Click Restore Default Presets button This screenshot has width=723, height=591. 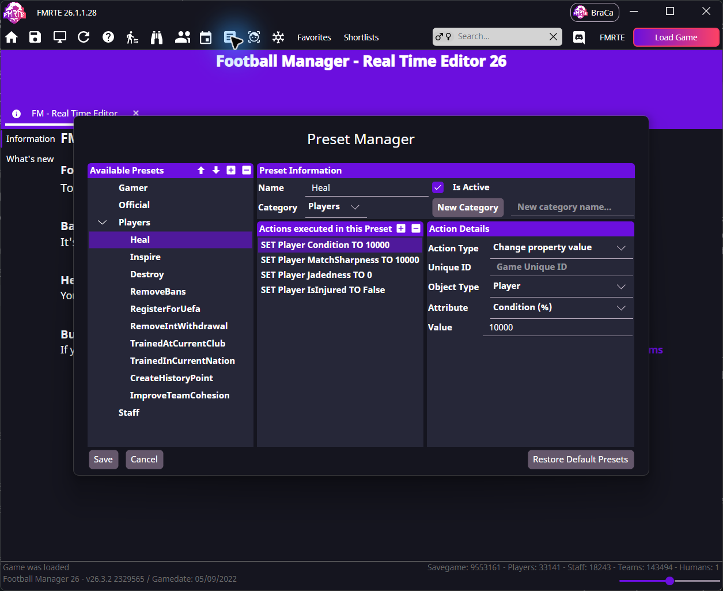[x=581, y=460]
